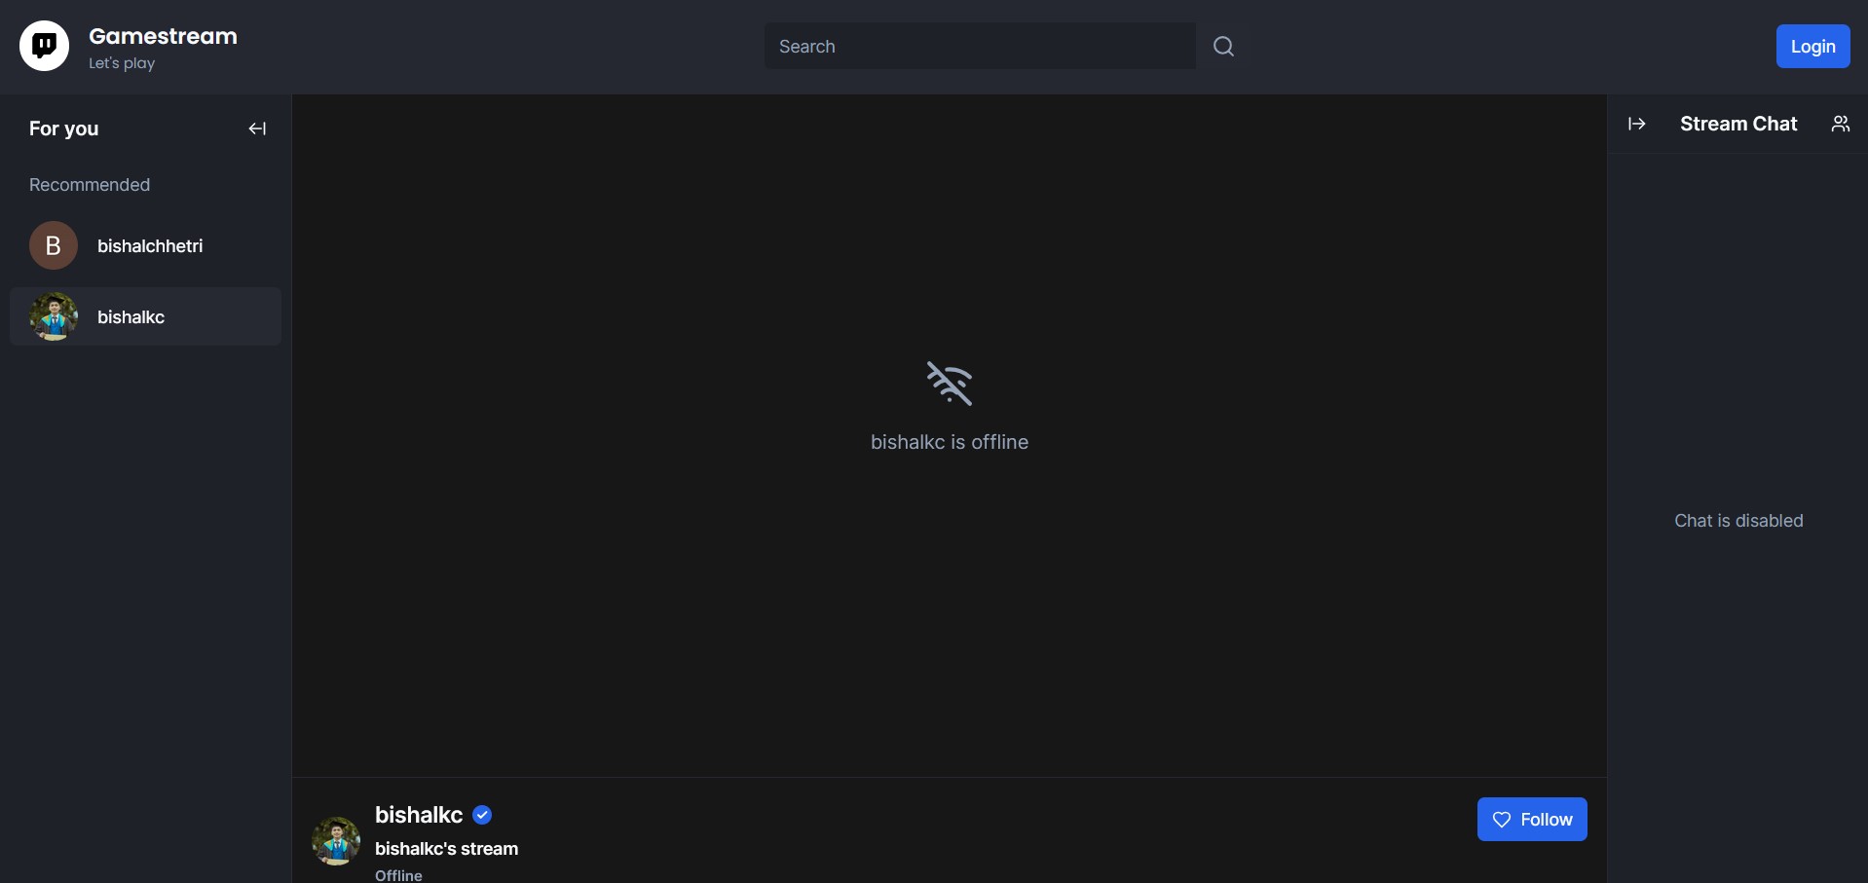
Task: Click the Stream Chat header title
Action: 1737,124
